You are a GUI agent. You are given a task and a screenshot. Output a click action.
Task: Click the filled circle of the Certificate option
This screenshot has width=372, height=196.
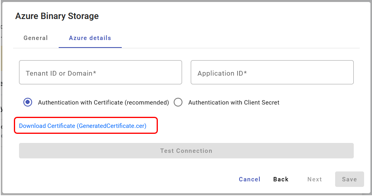[28, 102]
